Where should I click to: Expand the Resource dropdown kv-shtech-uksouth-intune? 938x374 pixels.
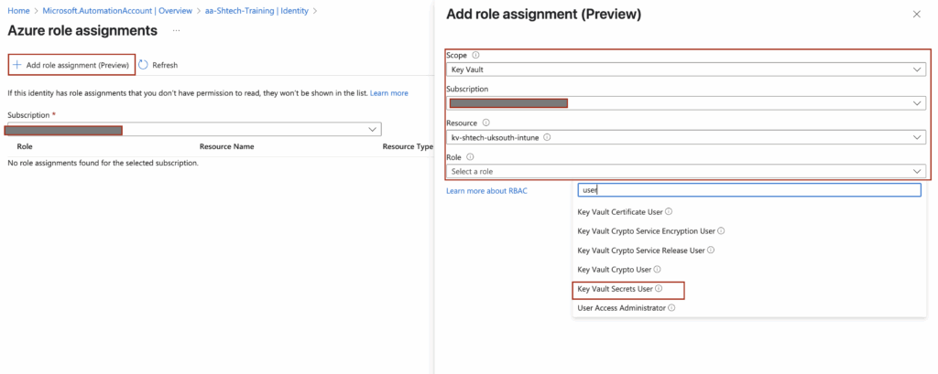click(x=685, y=137)
